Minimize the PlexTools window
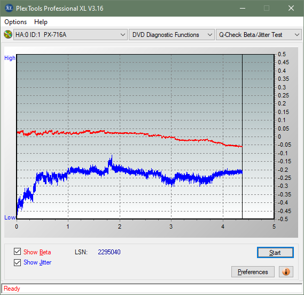This screenshot has width=304, height=295. tap(243, 8)
